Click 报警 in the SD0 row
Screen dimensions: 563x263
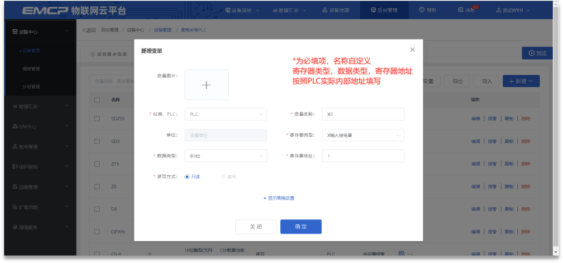tap(492, 141)
